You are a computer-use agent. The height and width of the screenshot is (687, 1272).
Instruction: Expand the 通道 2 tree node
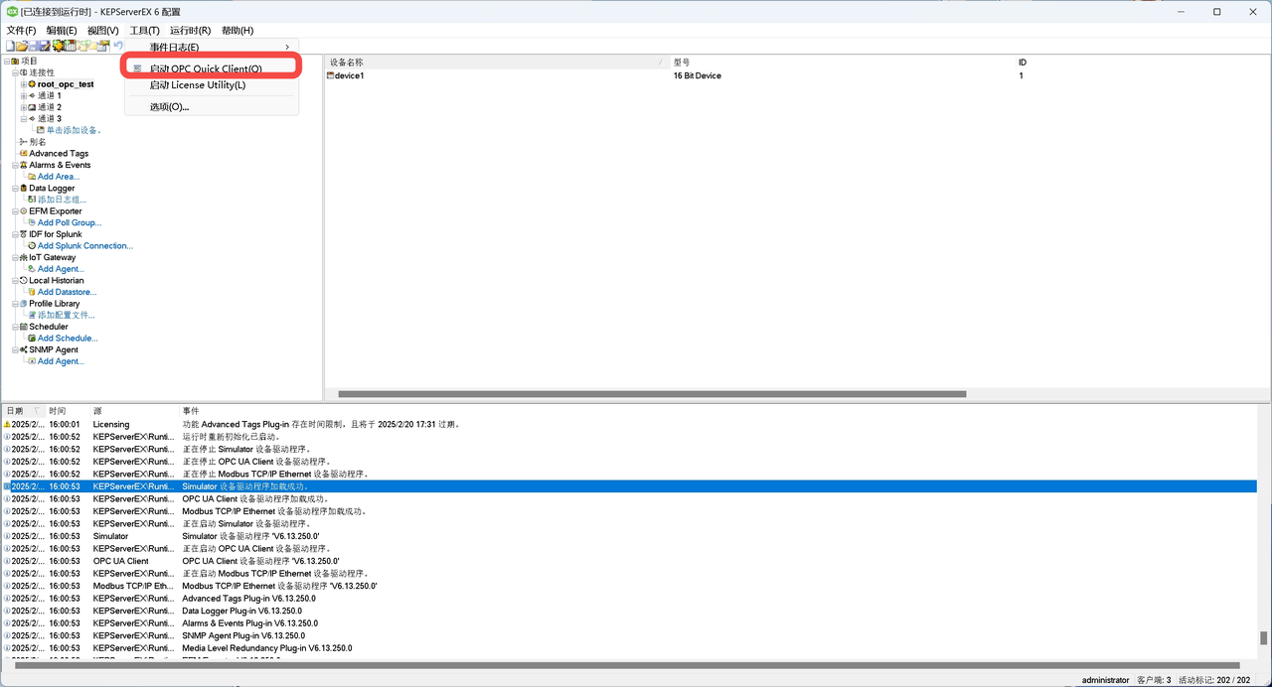coord(23,107)
